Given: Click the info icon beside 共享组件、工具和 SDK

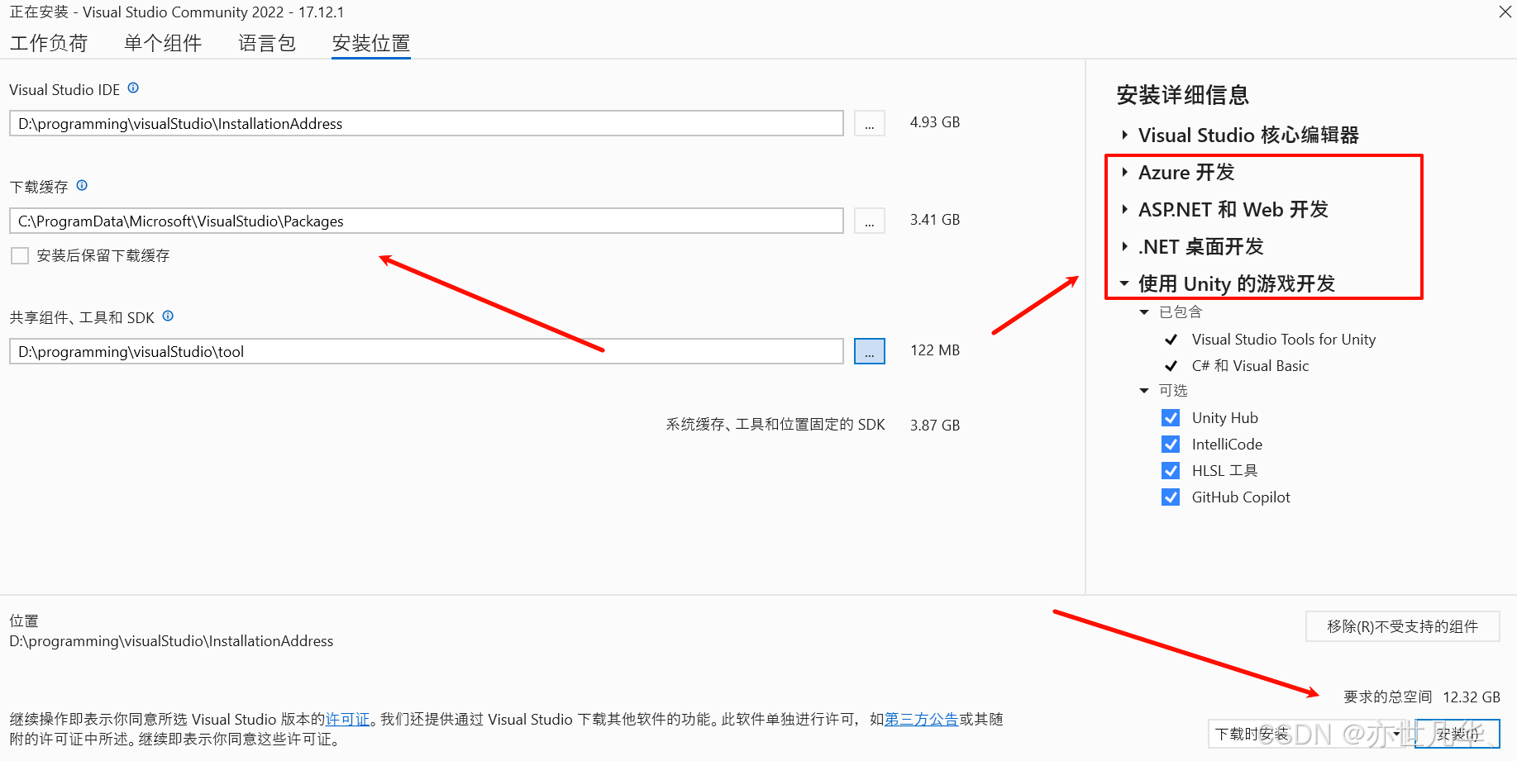Looking at the screenshot, I should coord(168,316).
